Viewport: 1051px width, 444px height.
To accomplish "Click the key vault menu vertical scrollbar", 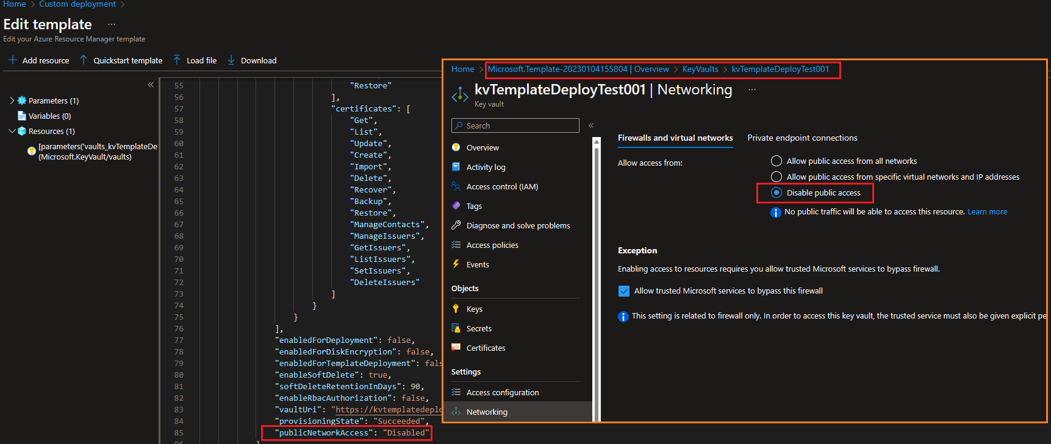I will tap(597, 280).
